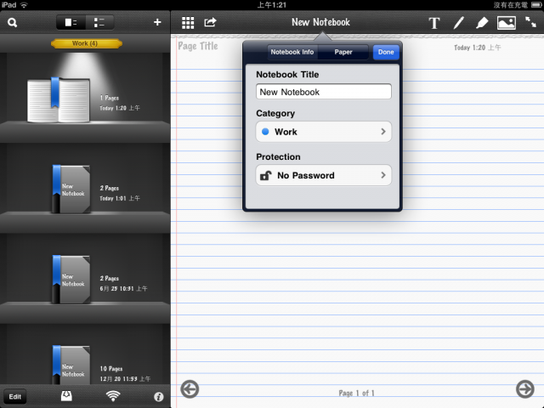Go to previous page with left arrow

190,389
